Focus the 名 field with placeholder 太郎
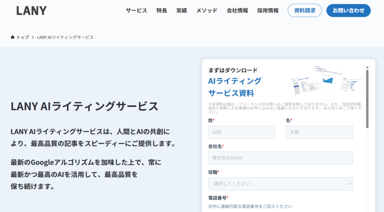This screenshot has height=212, width=384. [x=319, y=132]
